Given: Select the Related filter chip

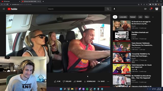Looking at the screenshot, I should click(133, 17).
